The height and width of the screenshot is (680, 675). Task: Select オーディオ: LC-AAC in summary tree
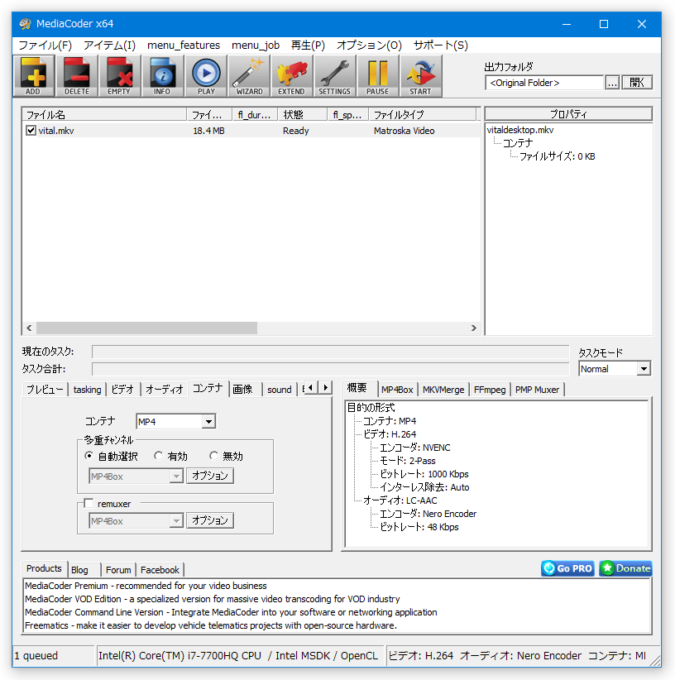coord(400,500)
